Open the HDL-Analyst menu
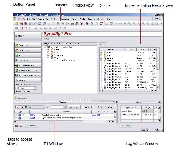 click(63, 19)
